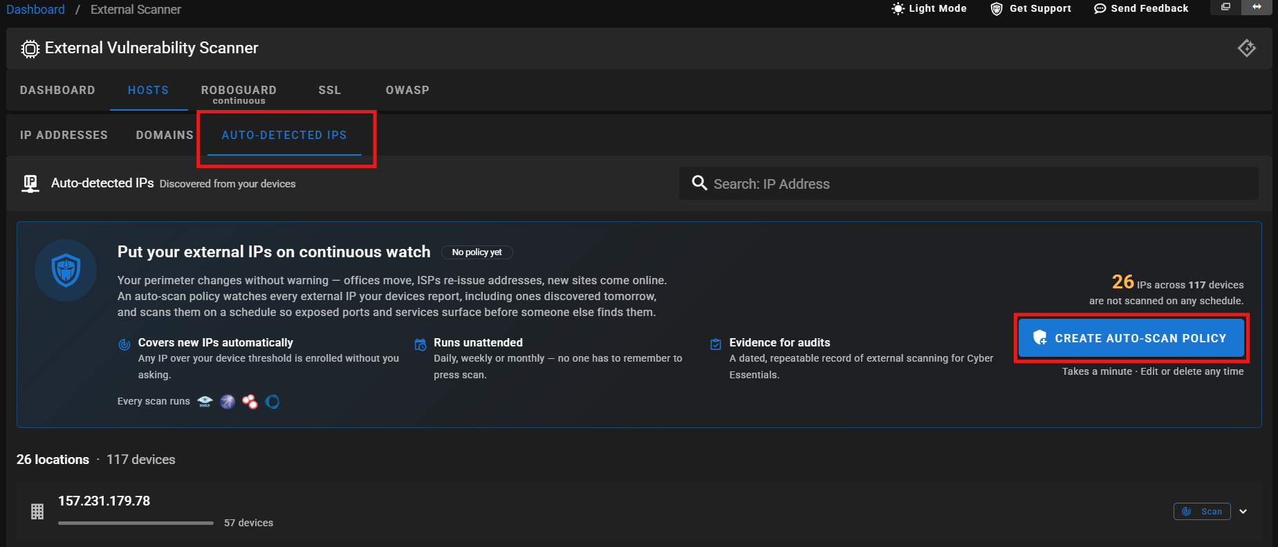Click the 26 IPs across 117 devices text
The image size is (1278, 547).
1178,283
